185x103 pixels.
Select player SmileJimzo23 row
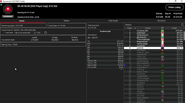(x=154, y=35)
